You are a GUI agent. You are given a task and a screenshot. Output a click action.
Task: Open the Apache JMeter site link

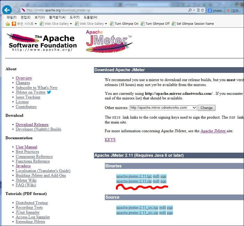(213, 131)
